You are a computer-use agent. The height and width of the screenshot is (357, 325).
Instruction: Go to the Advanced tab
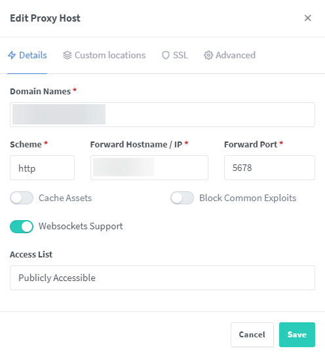[229, 55]
